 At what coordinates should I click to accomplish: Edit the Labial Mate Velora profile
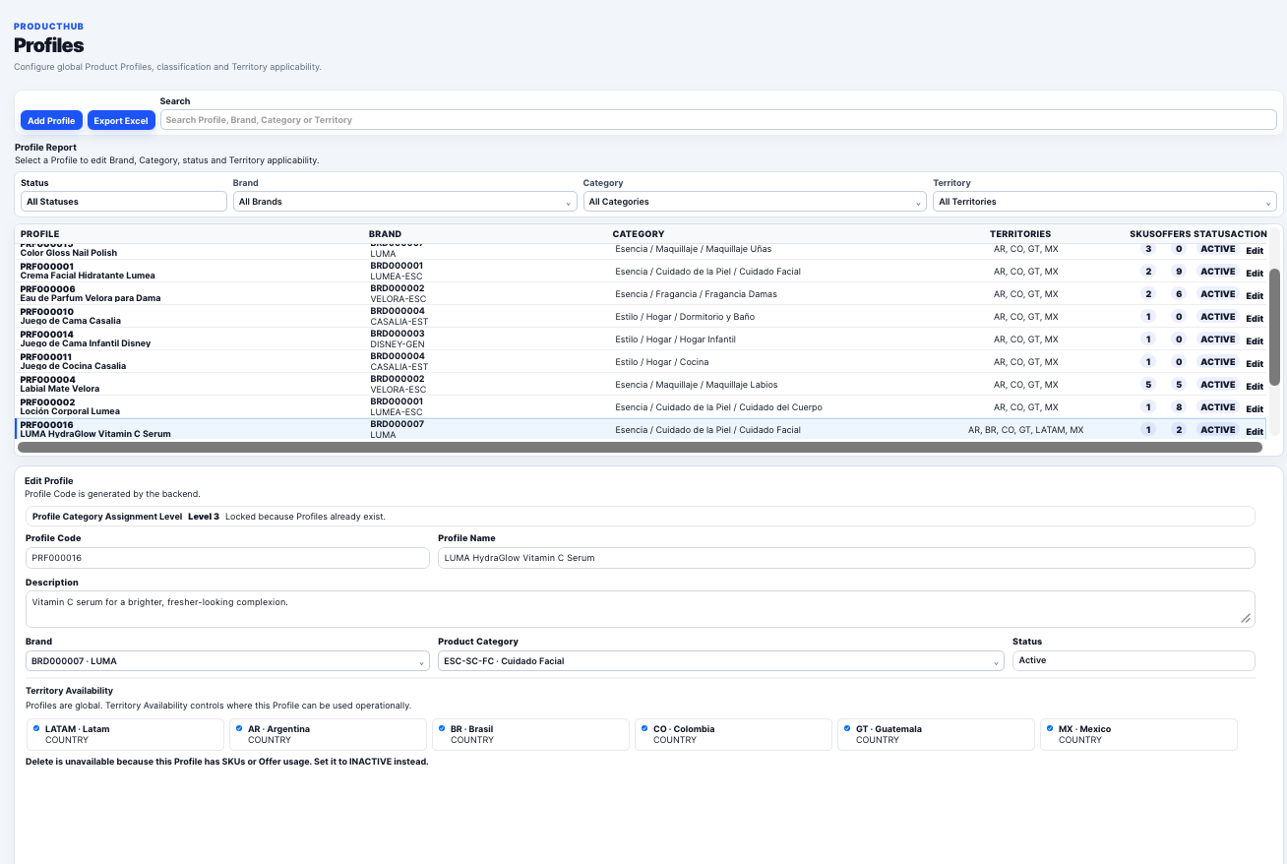click(1255, 386)
